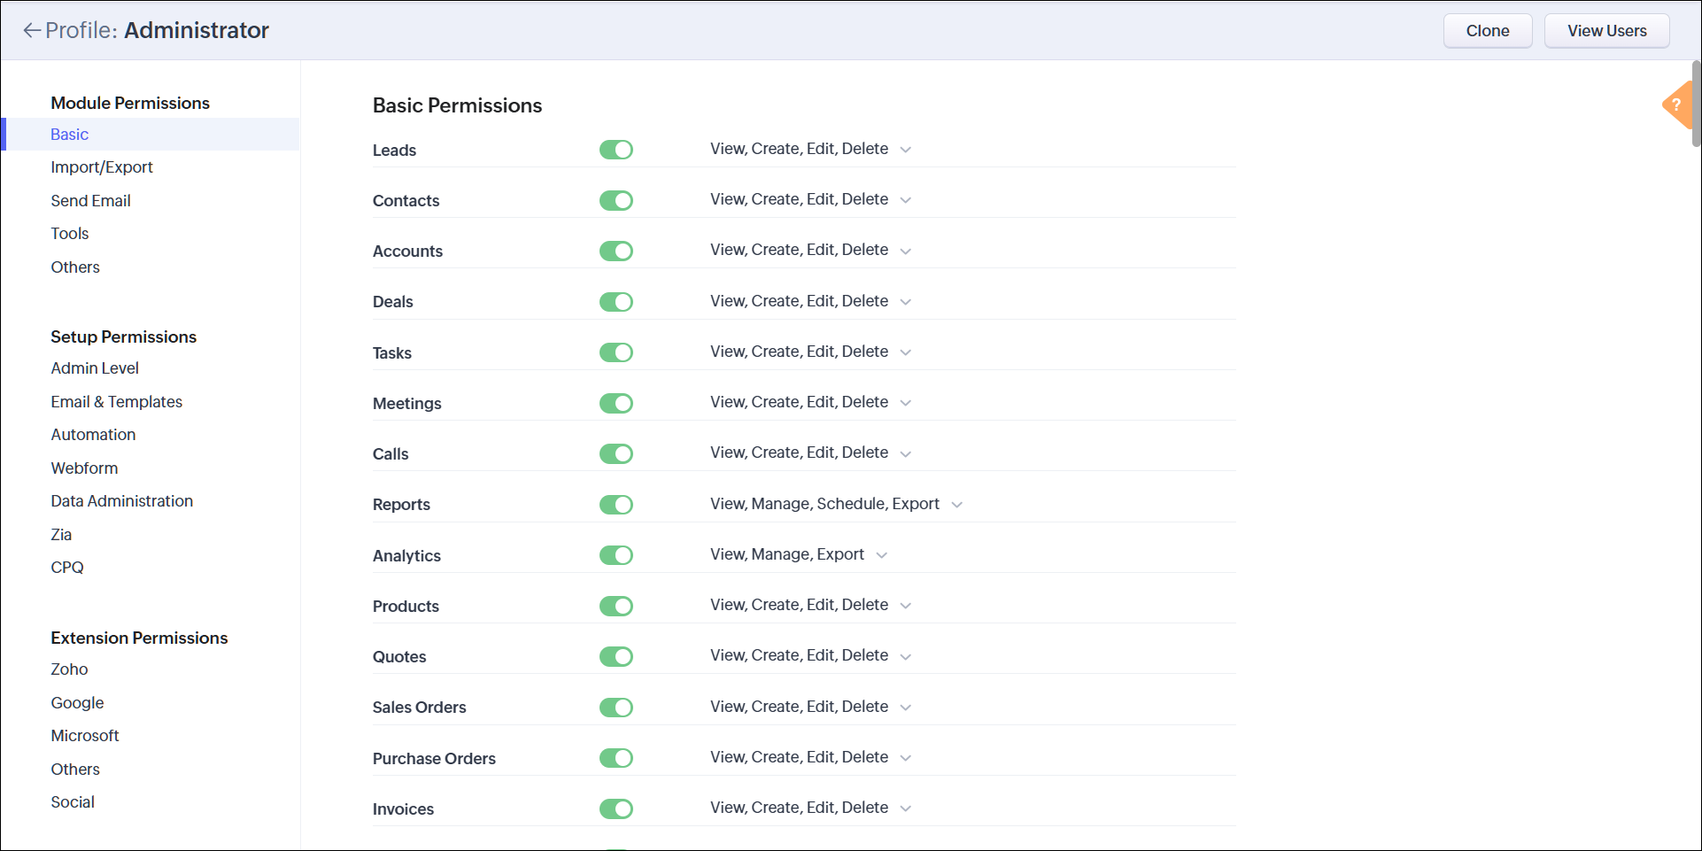Expand the Analytics permissions dropdown
The height and width of the screenshot is (851, 1702).
point(882,555)
